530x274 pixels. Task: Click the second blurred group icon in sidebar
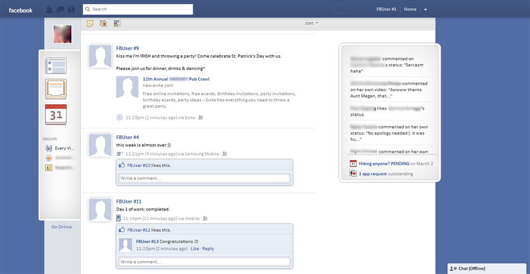49,168
